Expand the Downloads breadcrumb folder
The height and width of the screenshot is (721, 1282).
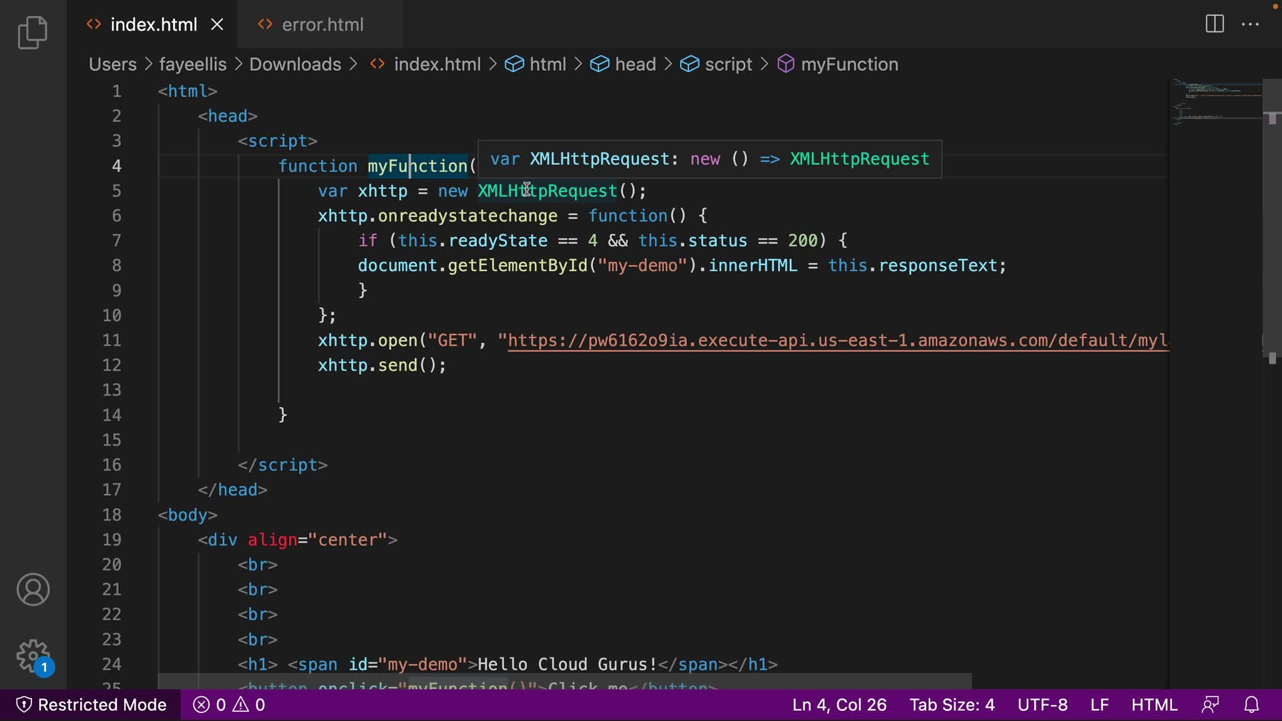coord(294,64)
